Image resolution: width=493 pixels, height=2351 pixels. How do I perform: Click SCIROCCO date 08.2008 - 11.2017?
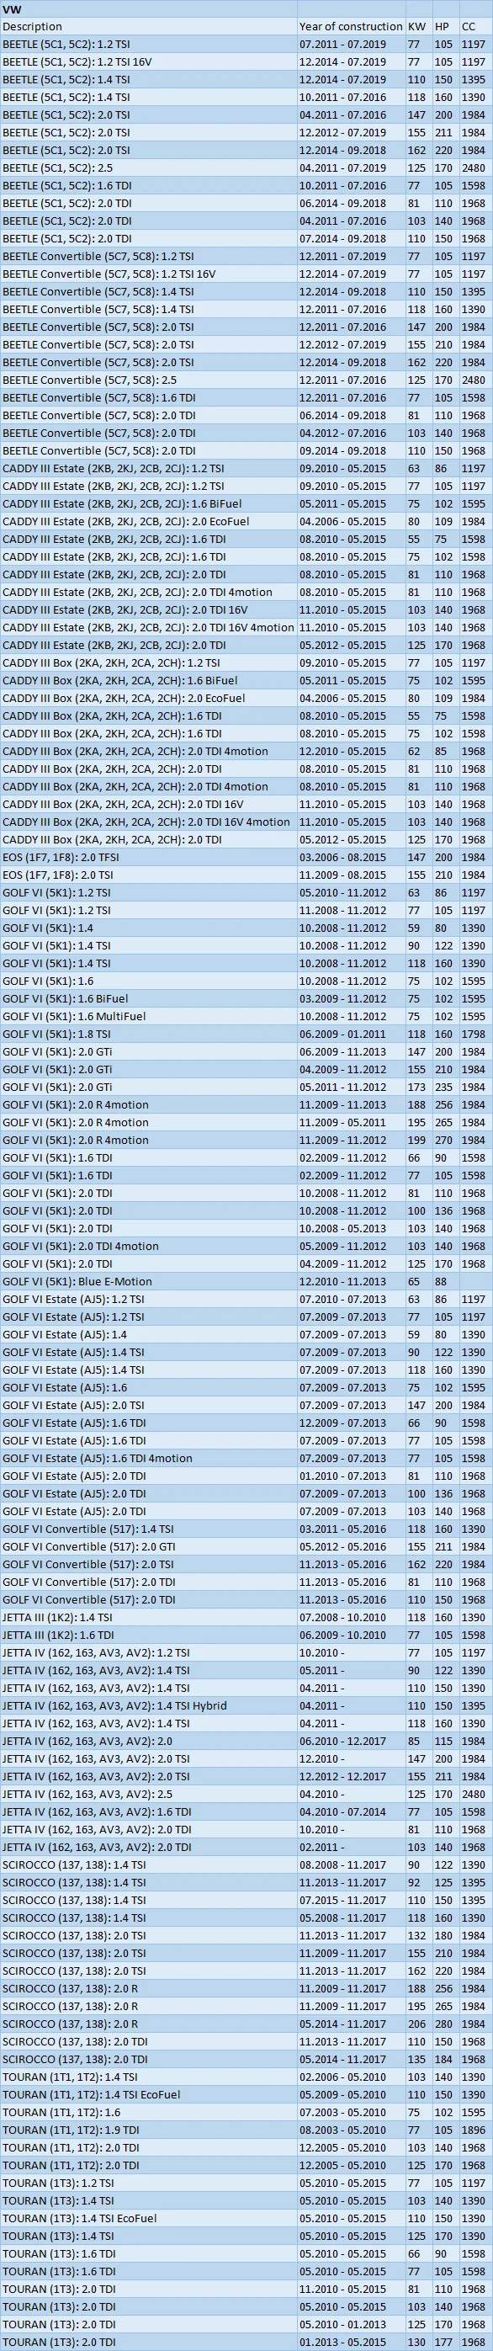(x=342, y=1864)
